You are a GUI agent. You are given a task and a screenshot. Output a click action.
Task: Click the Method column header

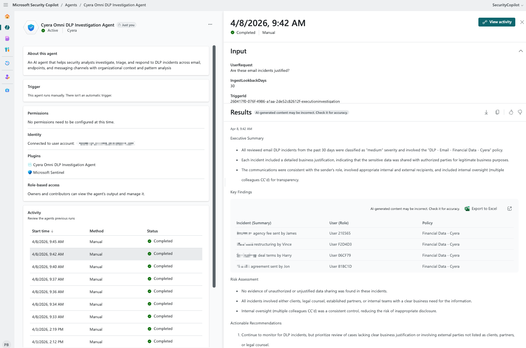[96, 231]
